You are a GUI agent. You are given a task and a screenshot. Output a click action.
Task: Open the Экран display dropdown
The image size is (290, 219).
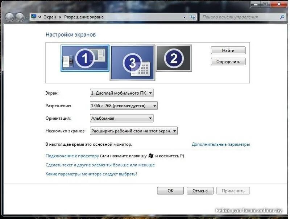click(121, 93)
